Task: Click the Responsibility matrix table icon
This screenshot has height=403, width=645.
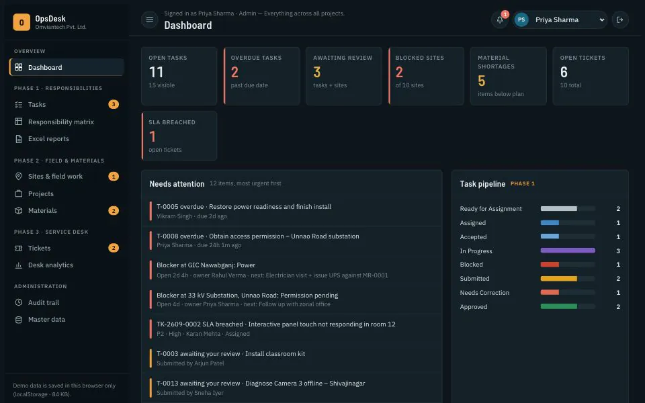Action: point(19,122)
